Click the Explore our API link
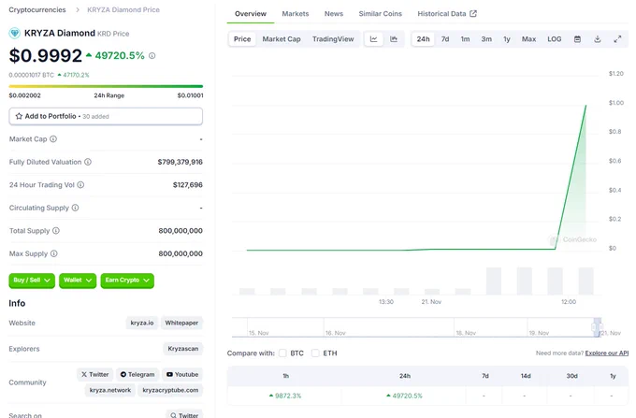 (606, 353)
